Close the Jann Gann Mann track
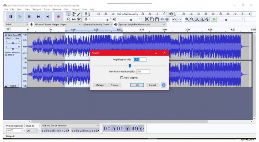 coord(6,35)
